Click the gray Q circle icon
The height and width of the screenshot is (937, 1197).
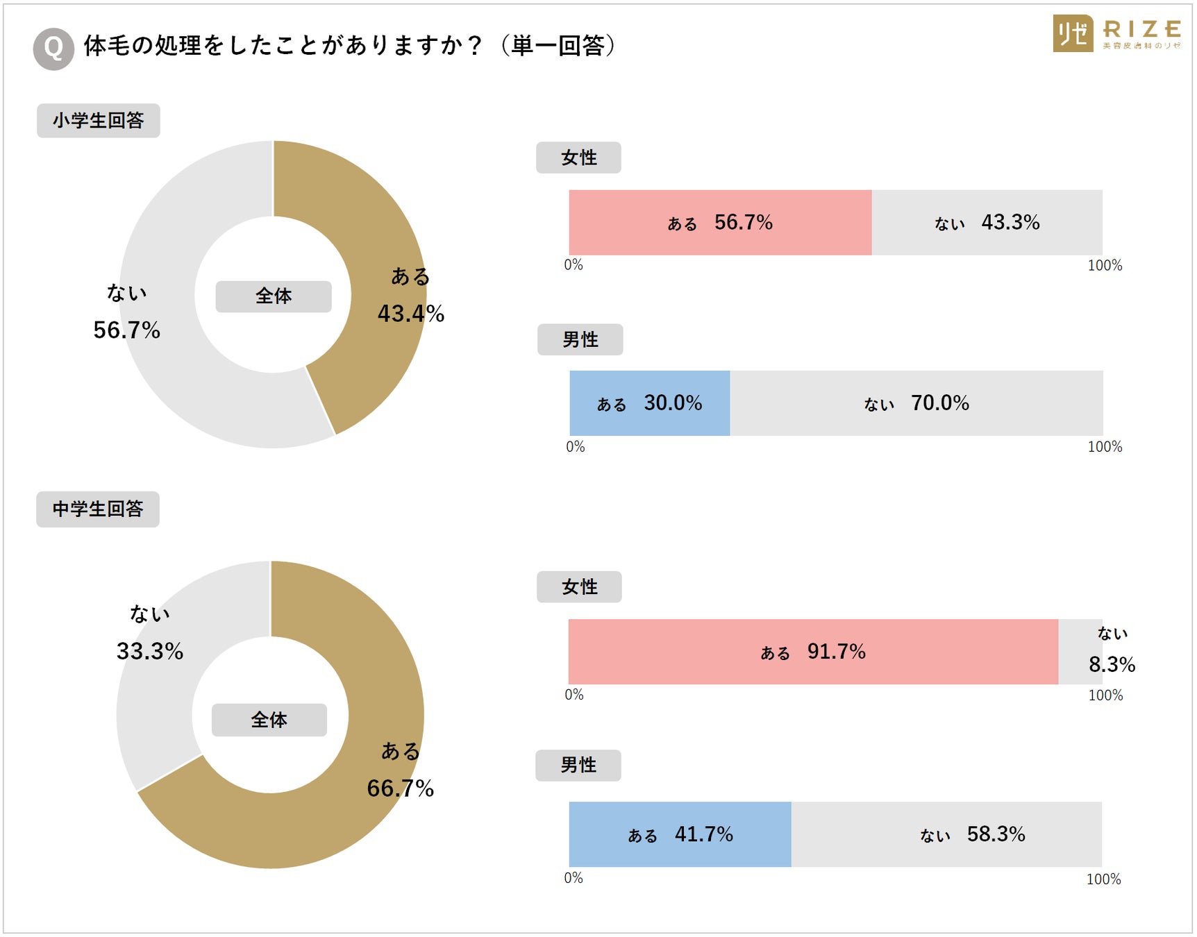click(x=53, y=49)
